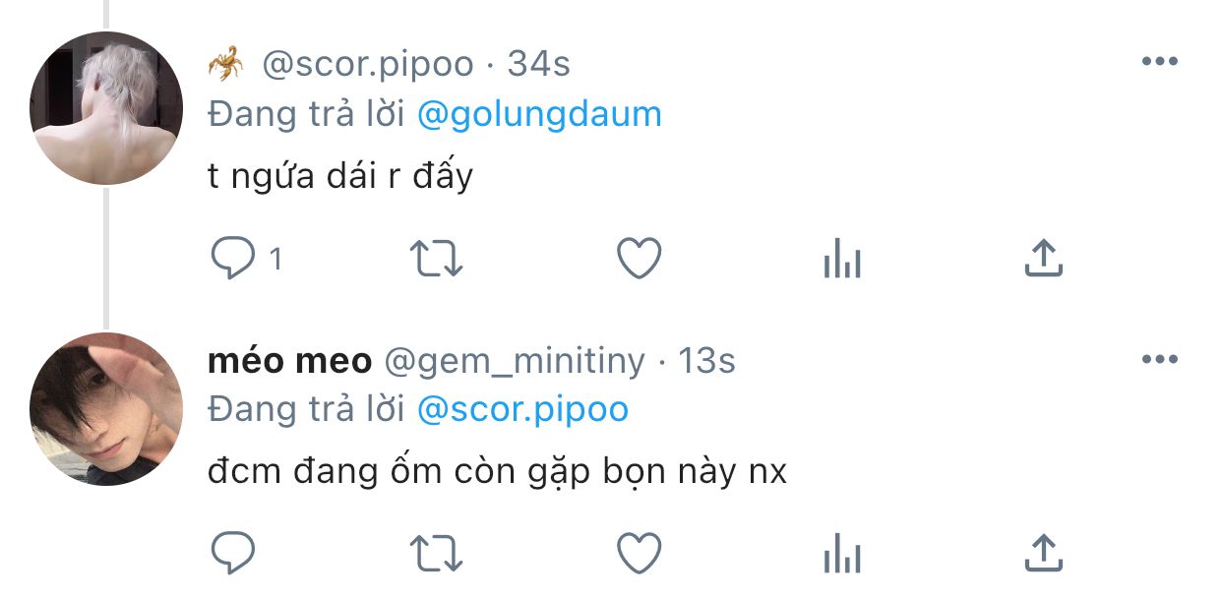Image resolution: width=1222 pixels, height=599 pixels.
Task: View analytics for the @scor.pipoo tweet
Action: [841, 261]
